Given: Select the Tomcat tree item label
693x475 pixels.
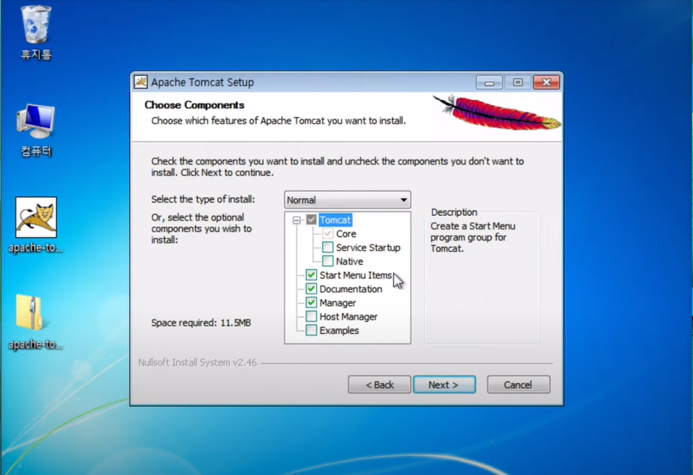Looking at the screenshot, I should 335,220.
